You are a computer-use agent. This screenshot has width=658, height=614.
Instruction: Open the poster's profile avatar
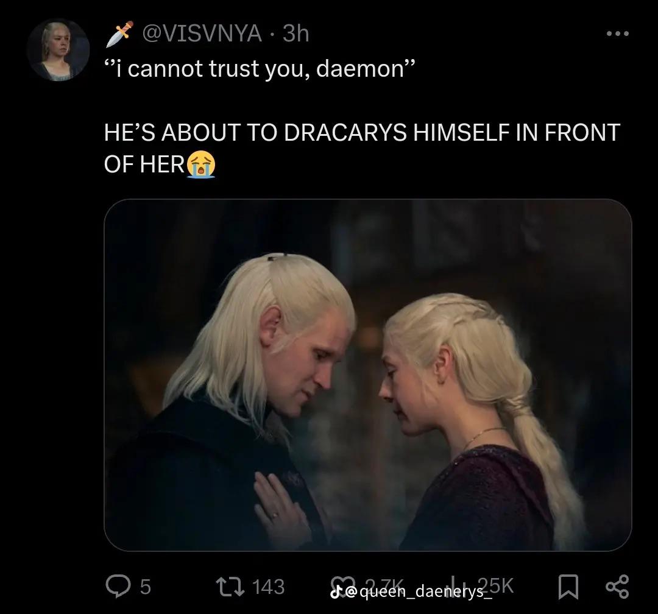pyautogui.click(x=58, y=49)
